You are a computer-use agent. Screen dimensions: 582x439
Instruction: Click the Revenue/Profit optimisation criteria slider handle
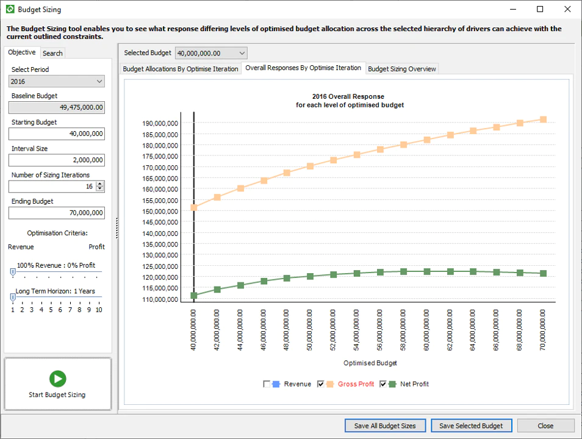point(13,273)
